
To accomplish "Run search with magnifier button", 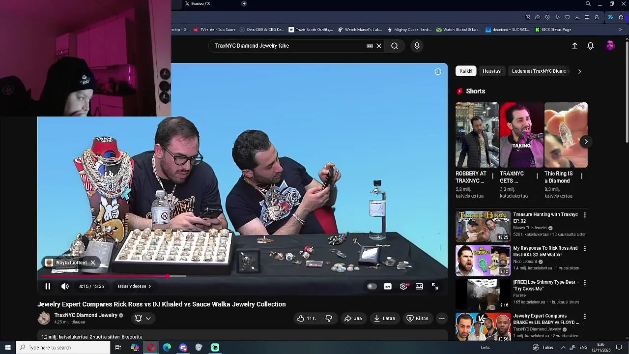I will pos(395,46).
